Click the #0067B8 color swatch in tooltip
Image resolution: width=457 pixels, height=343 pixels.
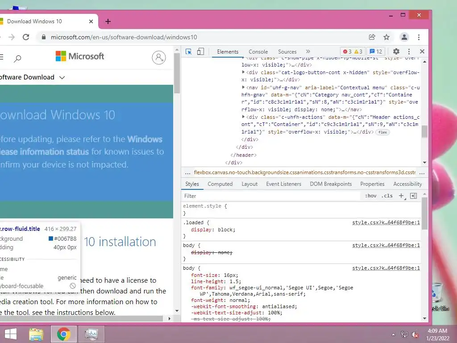coord(51,238)
